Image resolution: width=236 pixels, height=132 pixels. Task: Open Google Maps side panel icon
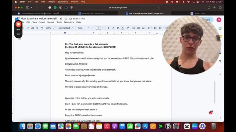[x=220, y=61]
